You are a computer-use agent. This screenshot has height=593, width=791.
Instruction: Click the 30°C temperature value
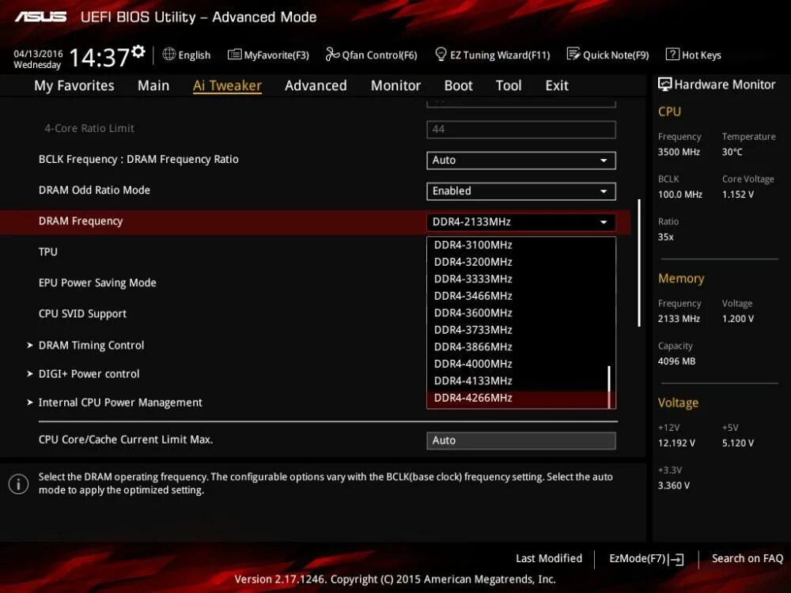[x=732, y=152]
